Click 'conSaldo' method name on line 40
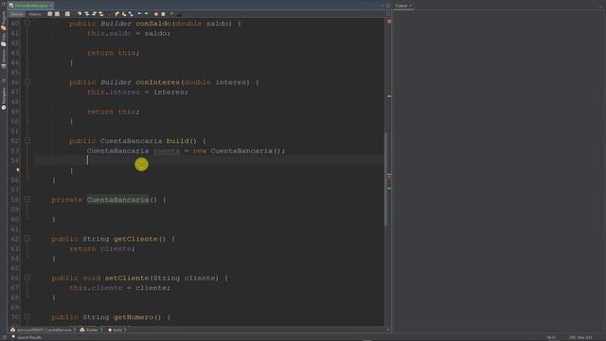 coord(153,23)
